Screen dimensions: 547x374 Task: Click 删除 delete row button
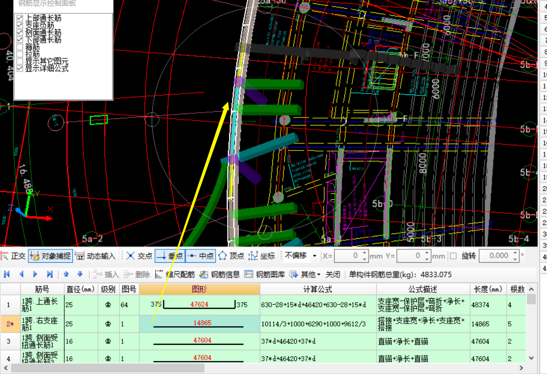[x=136, y=274]
